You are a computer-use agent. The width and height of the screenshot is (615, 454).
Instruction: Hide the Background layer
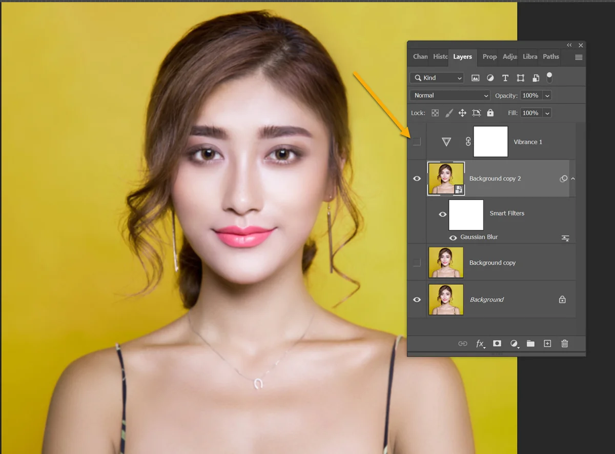[x=417, y=300]
